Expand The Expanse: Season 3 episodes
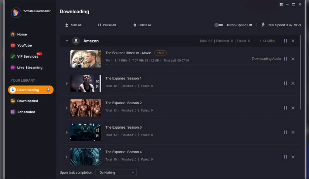The image size is (309, 179). pos(67,132)
